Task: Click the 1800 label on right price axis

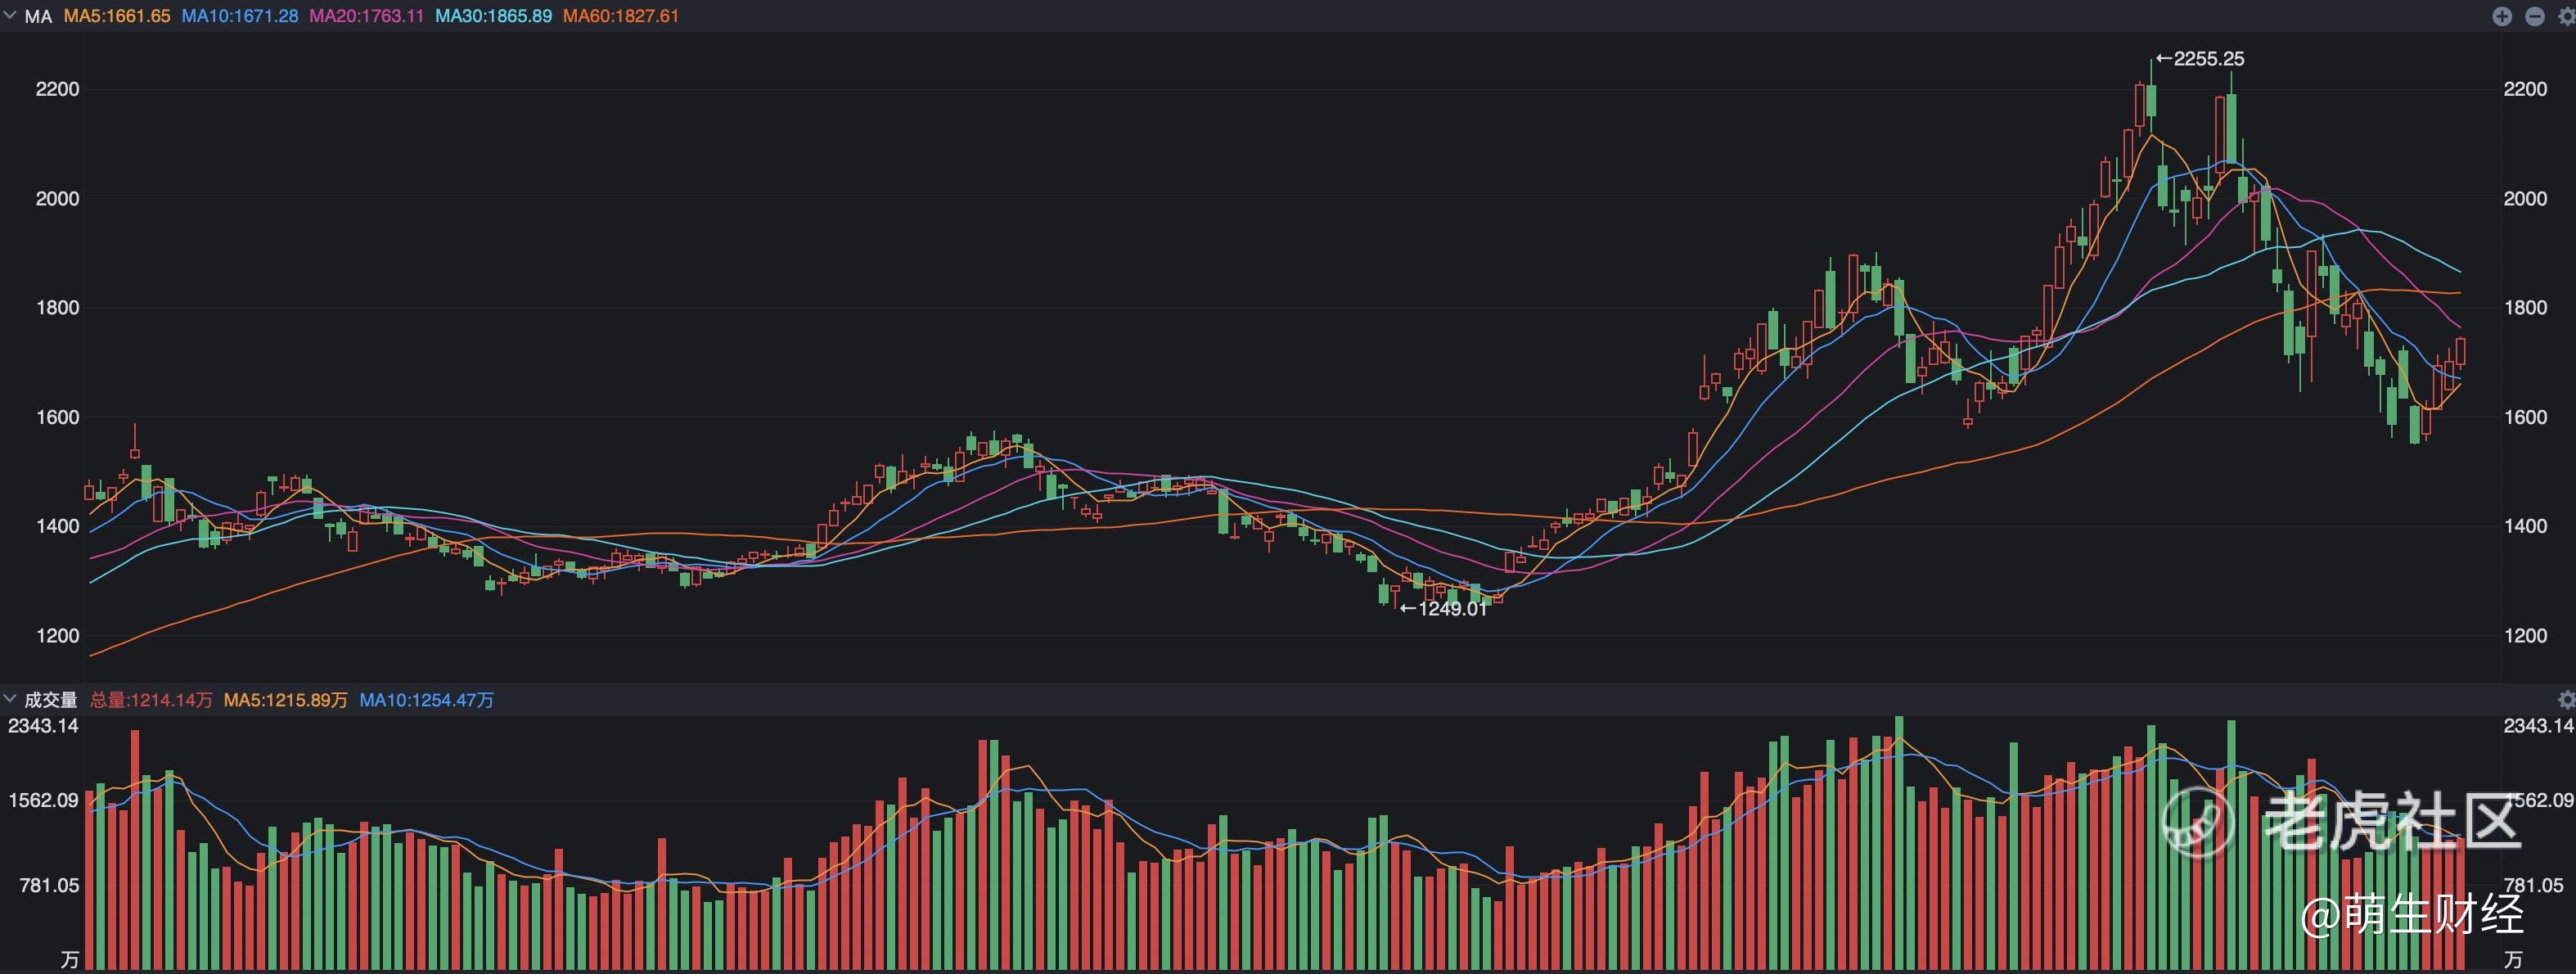Action: [2525, 308]
